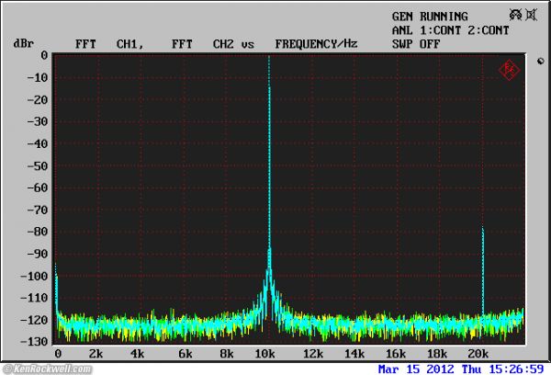Viewport: 551px width, 375px height.
Task: Click the 8k frequency label
Action: pos(227,353)
